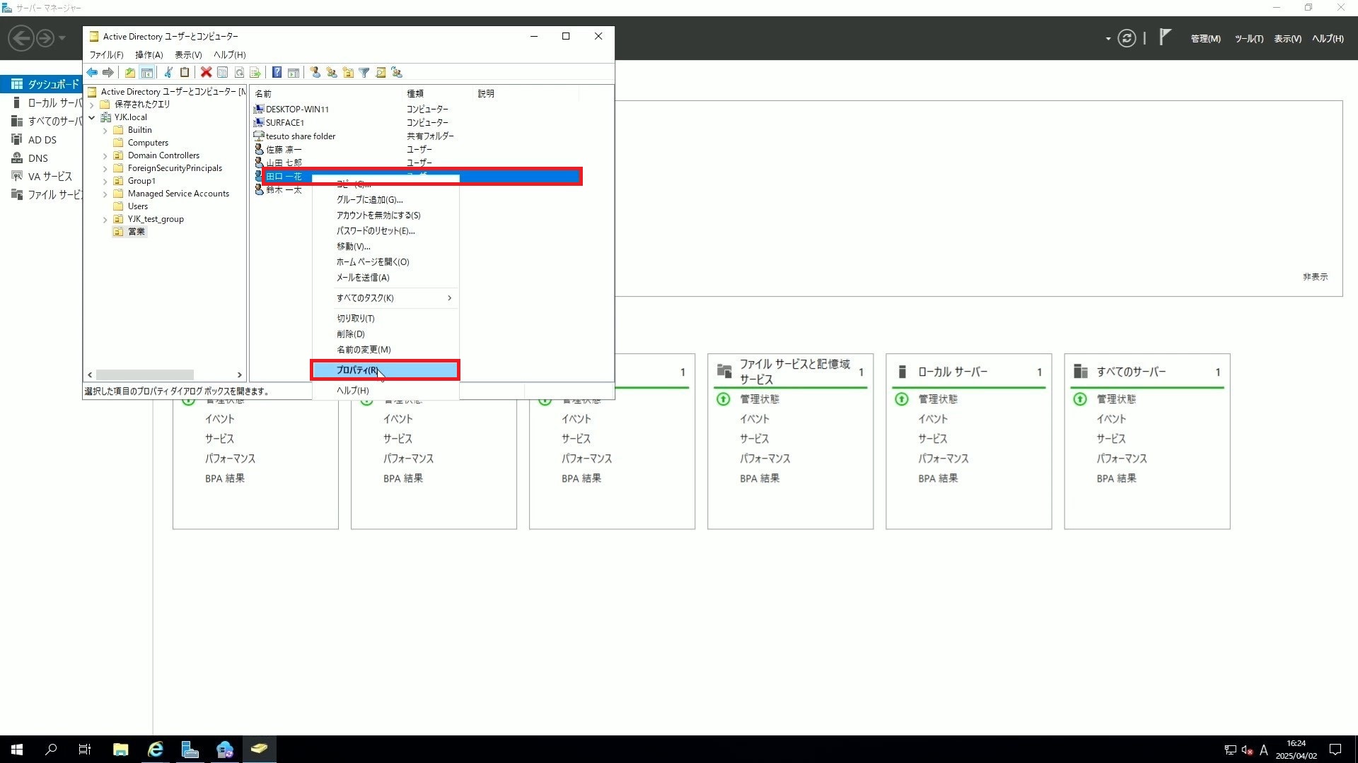Screen dimensions: 1358x763
Task: Open File Explorer from the taskbar
Action: point(120,750)
